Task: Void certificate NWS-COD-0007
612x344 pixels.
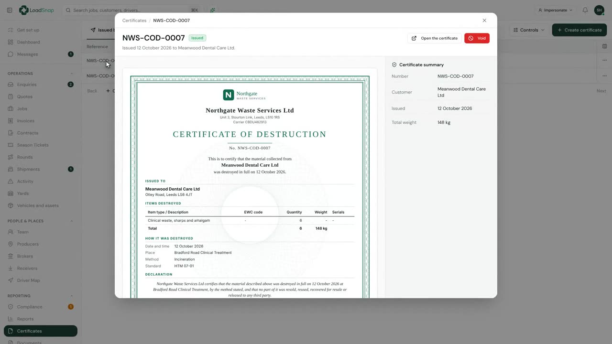Action: pos(477,38)
